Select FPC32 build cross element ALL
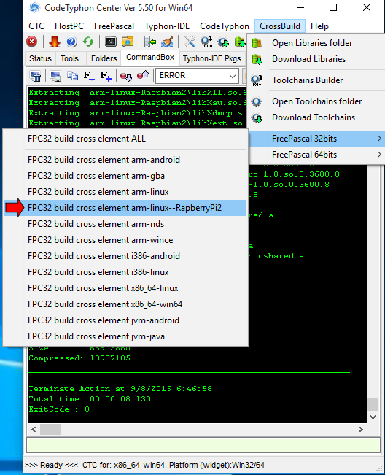This screenshot has width=385, height=475. click(x=125, y=139)
